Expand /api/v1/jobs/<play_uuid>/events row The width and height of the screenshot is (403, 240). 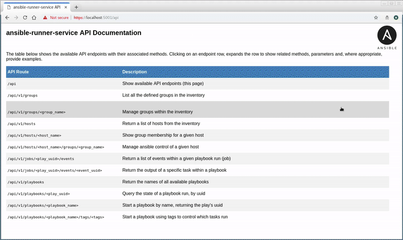coord(197,159)
